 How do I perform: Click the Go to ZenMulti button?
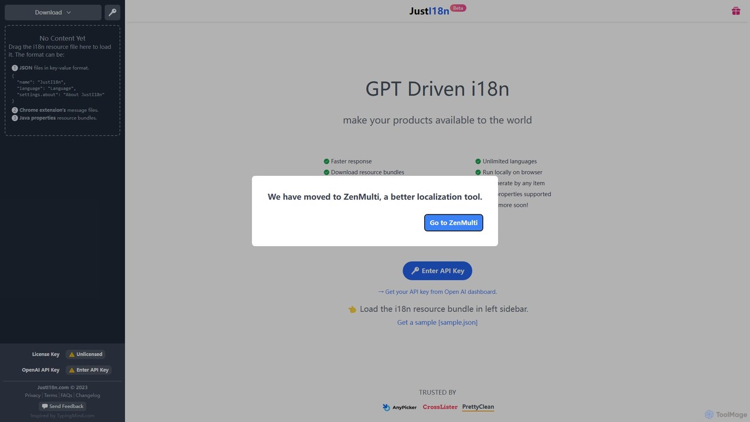pos(454,223)
